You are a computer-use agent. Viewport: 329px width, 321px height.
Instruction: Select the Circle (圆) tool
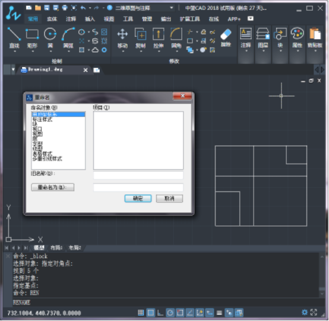tap(50, 39)
